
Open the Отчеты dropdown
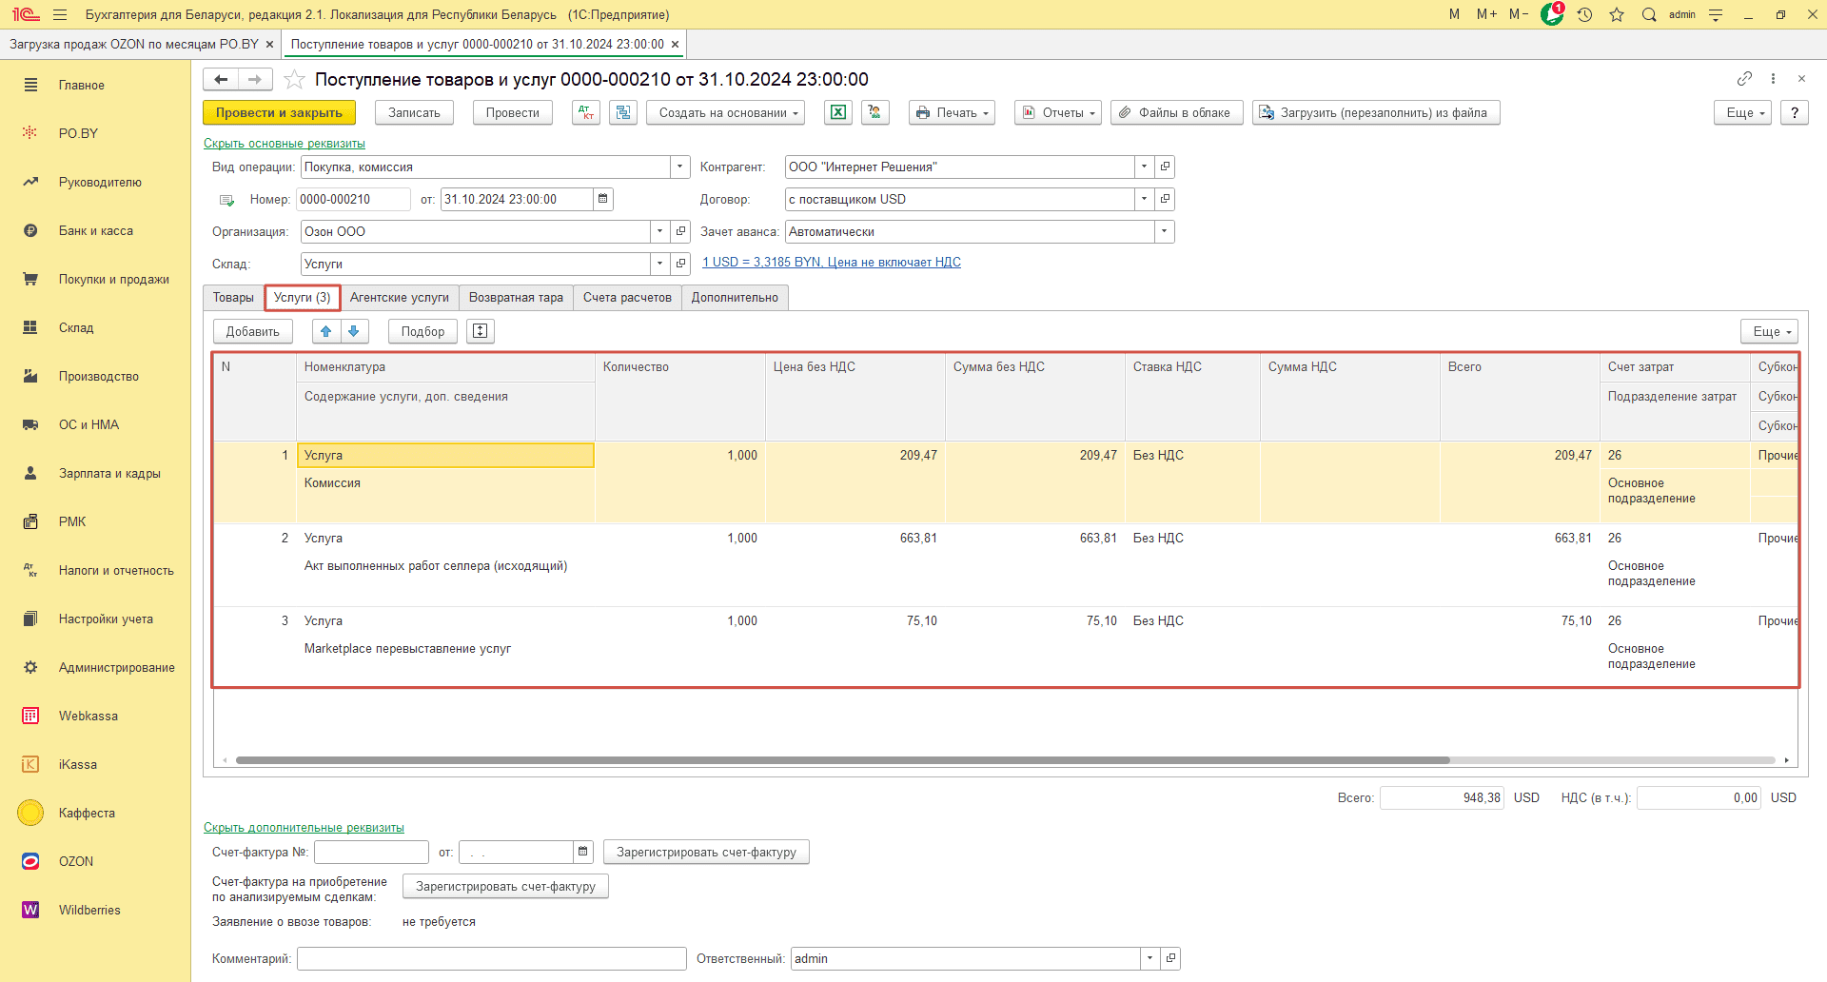(1058, 112)
